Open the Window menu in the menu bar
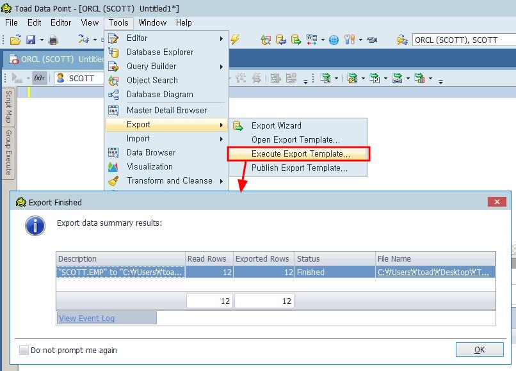The height and width of the screenshot is (371, 516). coord(152,22)
